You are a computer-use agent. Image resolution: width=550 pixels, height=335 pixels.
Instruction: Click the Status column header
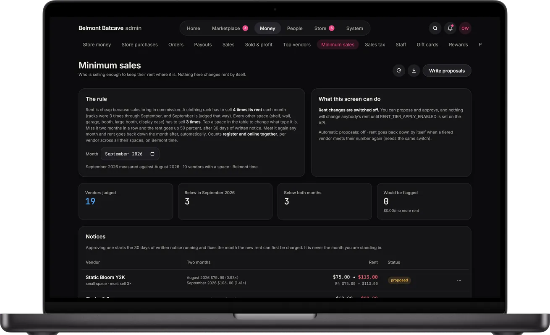[394, 262]
